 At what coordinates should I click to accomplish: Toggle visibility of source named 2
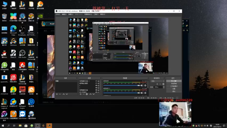click(x=96, y=86)
